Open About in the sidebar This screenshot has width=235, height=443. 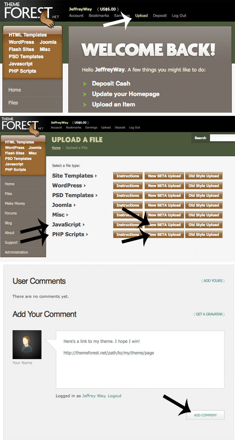pyautogui.click(x=9, y=233)
